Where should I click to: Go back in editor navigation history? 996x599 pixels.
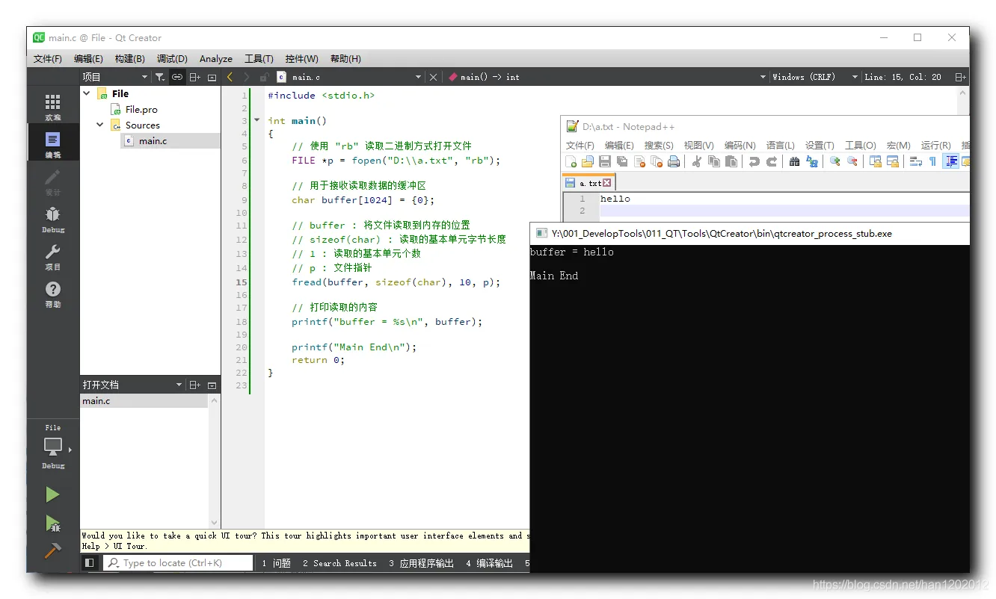click(230, 77)
